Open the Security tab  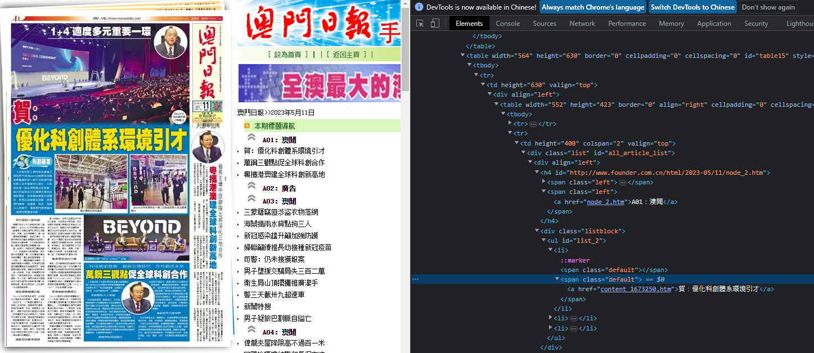756,24
